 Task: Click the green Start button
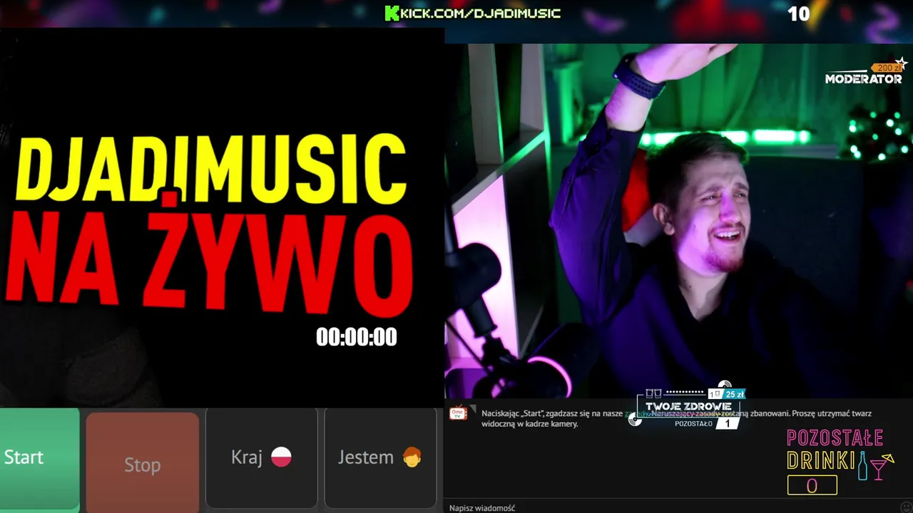pos(39,458)
